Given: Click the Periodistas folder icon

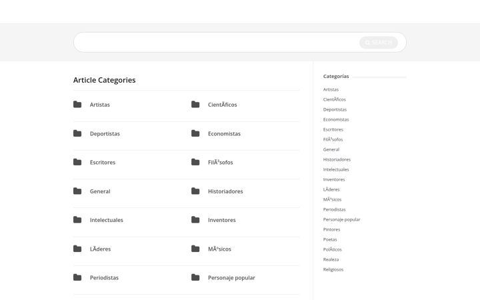Looking at the screenshot, I should [77, 277].
